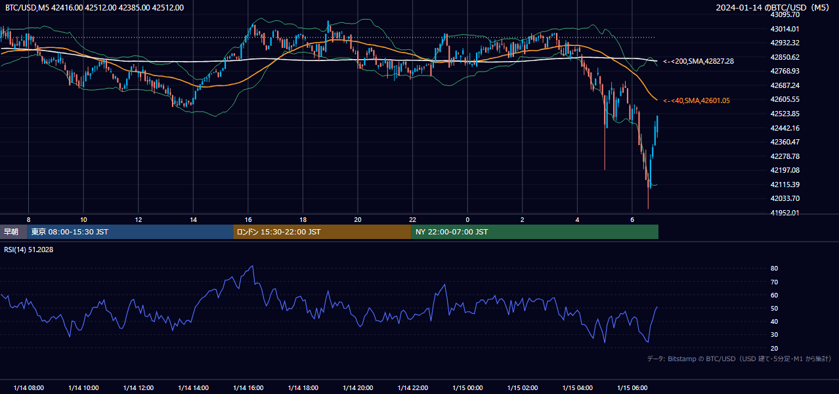Click the BTC/USD,M5 OHLC header text
The width and height of the screenshot is (839, 394).
[95, 8]
